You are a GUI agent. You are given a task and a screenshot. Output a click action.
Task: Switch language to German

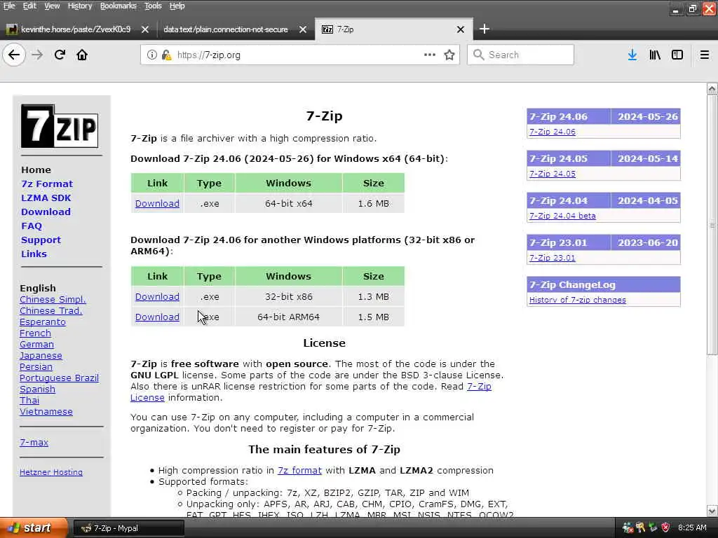(36, 345)
